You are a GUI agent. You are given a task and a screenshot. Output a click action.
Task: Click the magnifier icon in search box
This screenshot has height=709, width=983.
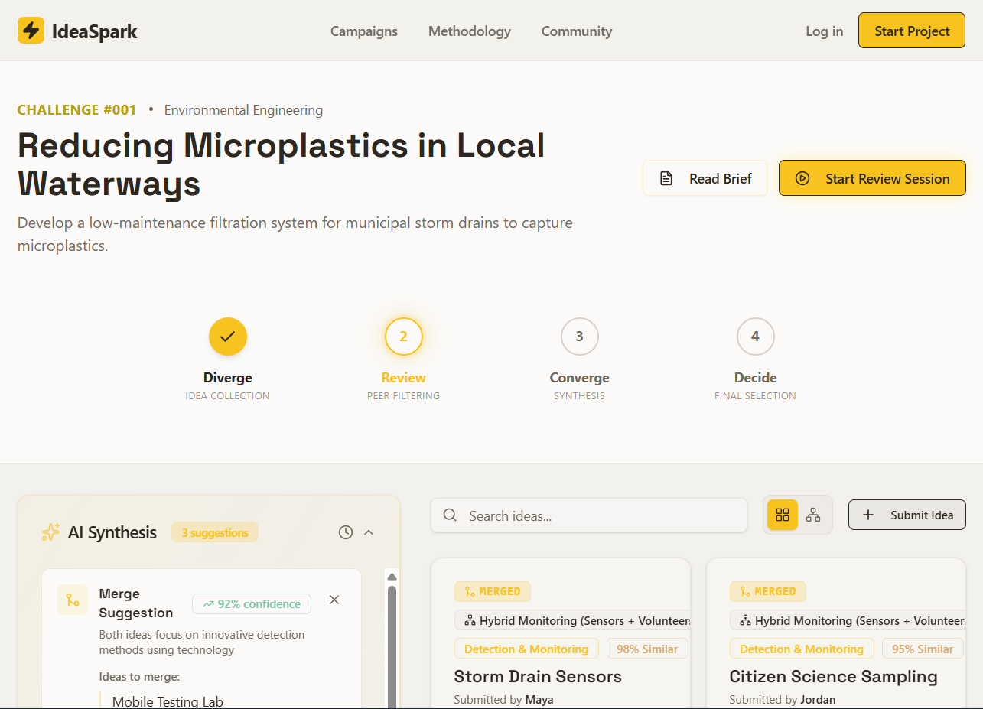[451, 515]
